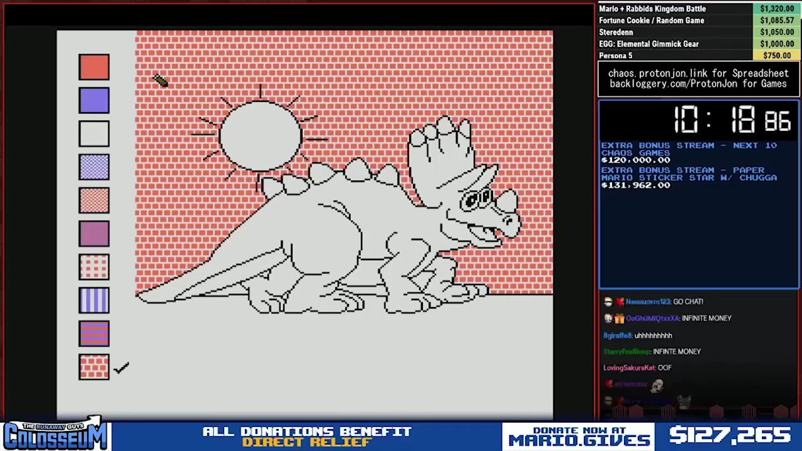Click the sunglasses avatar badge beside GO CHAT!
Screen dimensions: 802x451
pos(608,302)
